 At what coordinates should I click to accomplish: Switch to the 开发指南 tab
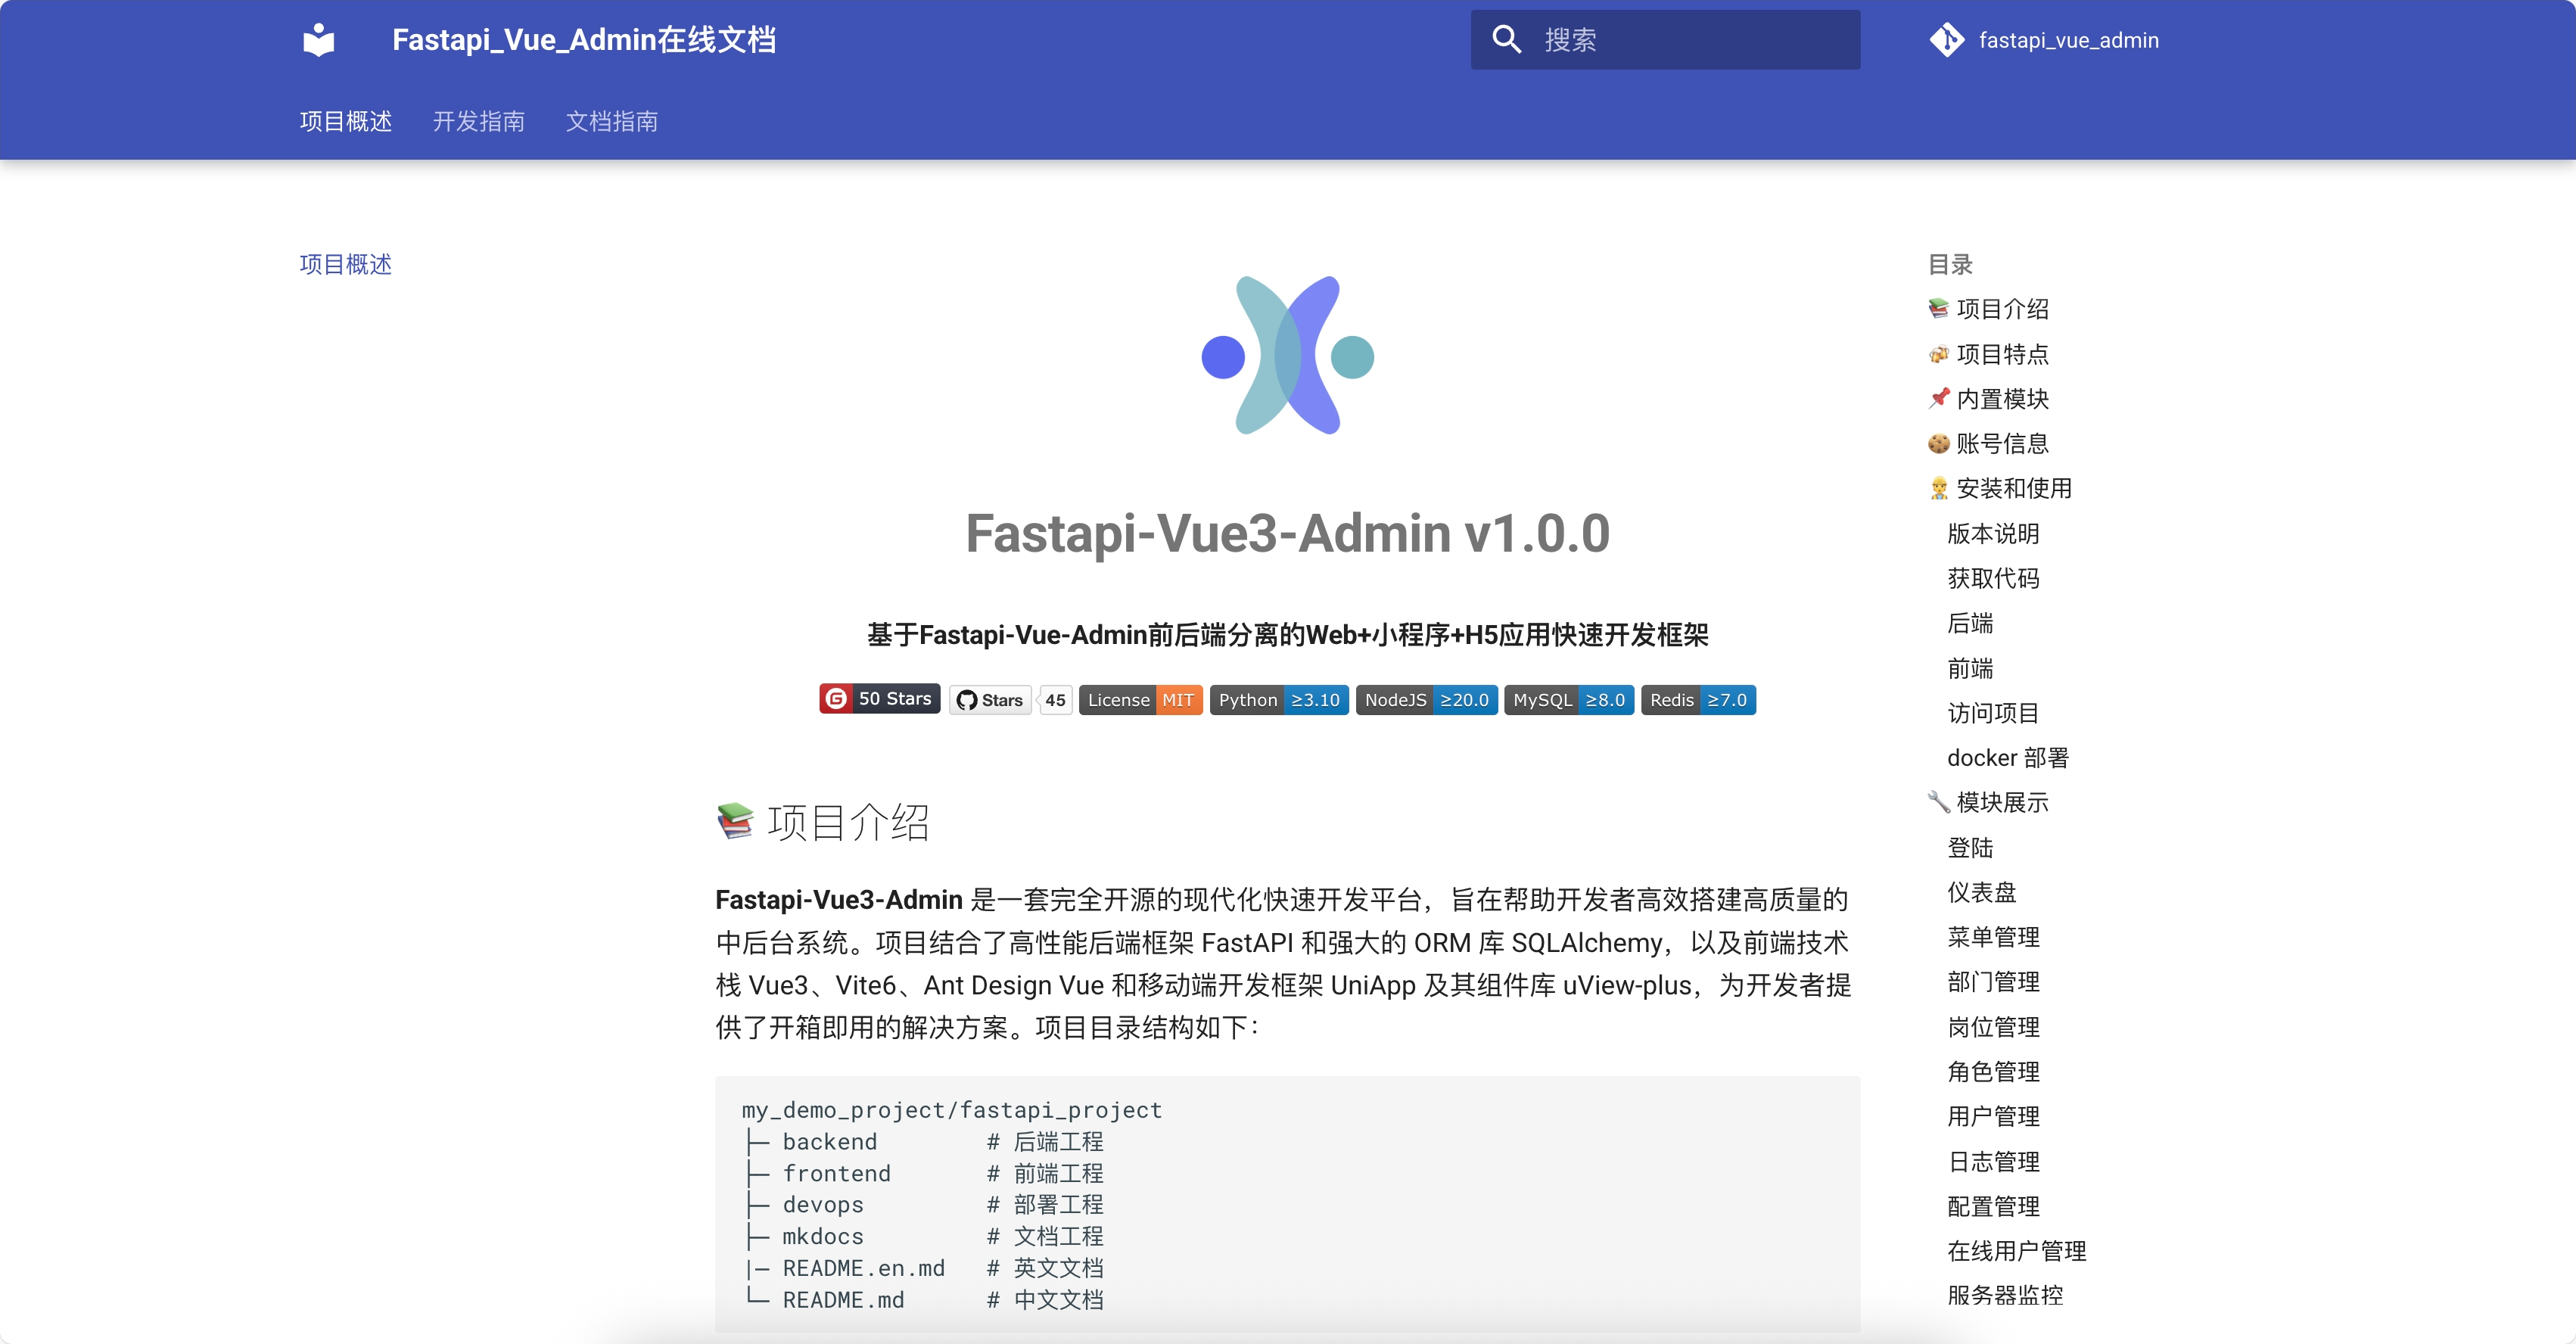[x=479, y=121]
